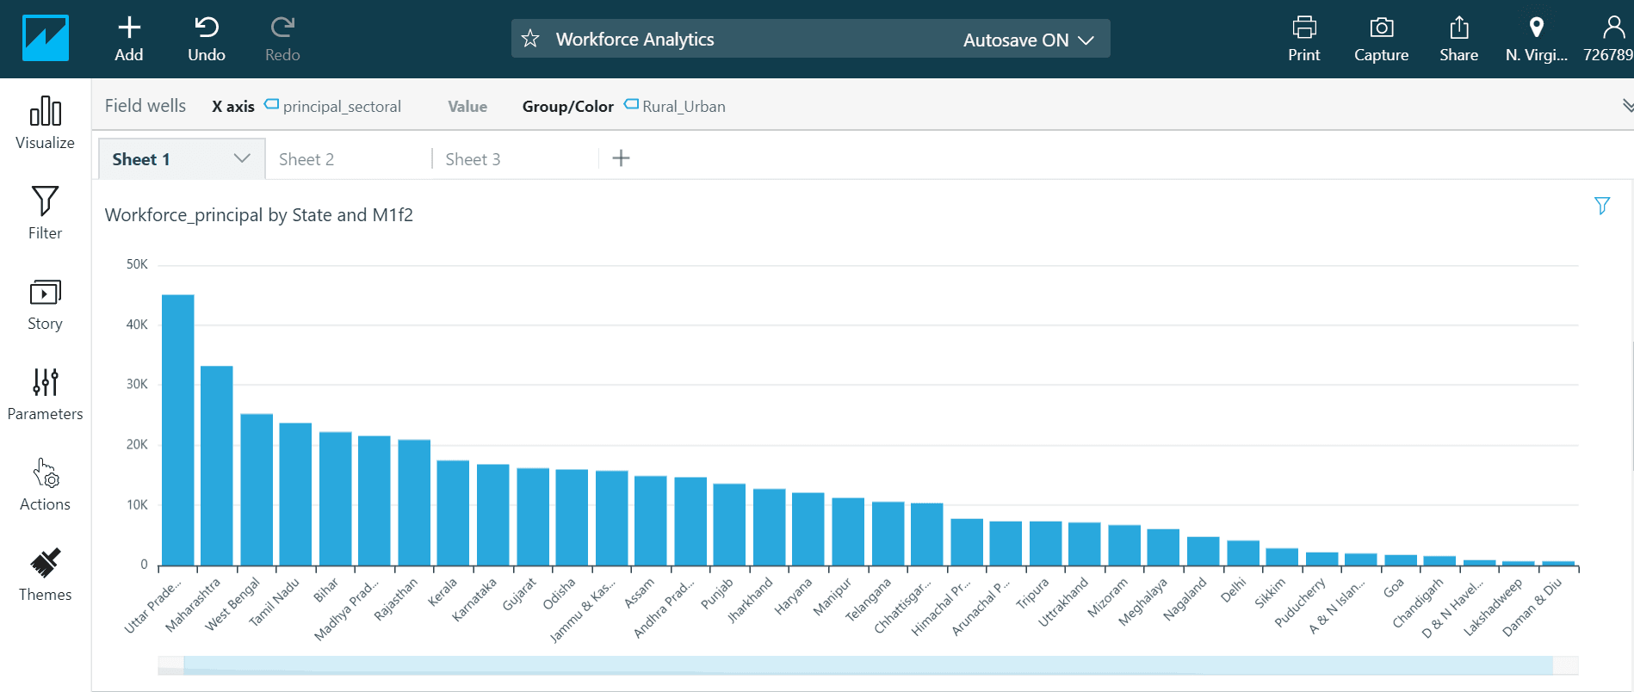Click the principal_sectoral X axis field

point(332,106)
